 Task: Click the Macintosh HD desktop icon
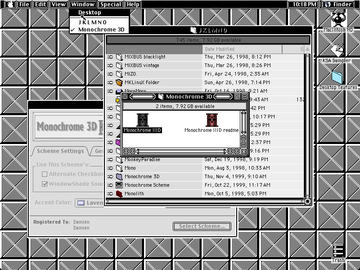click(x=338, y=19)
